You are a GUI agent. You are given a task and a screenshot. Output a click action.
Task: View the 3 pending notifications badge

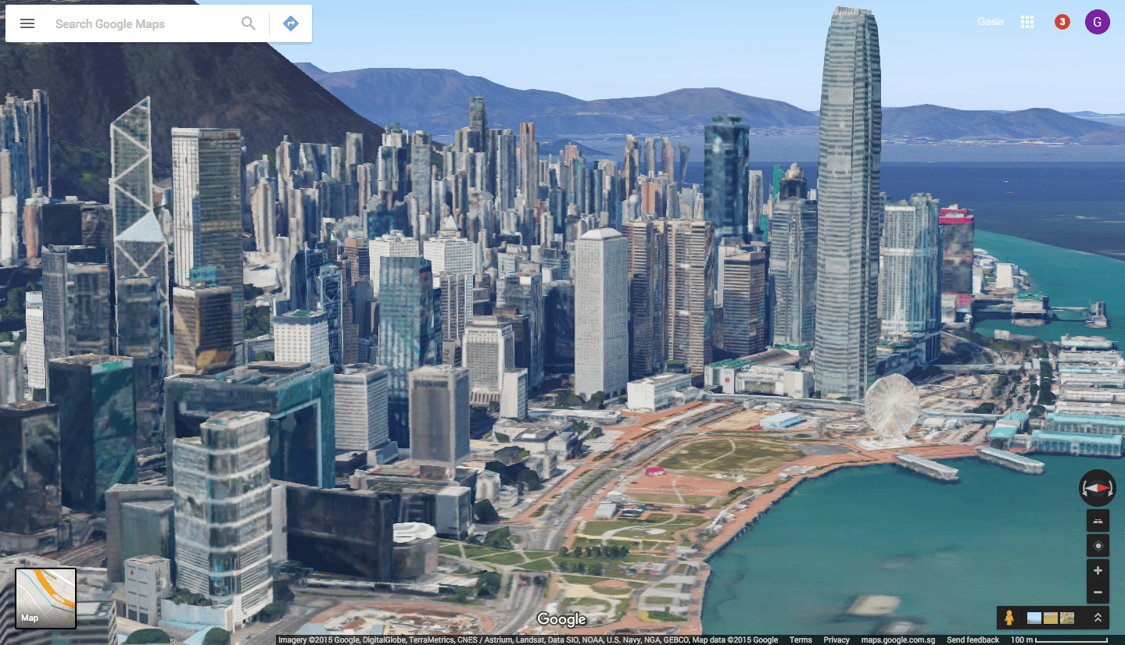coord(1062,22)
